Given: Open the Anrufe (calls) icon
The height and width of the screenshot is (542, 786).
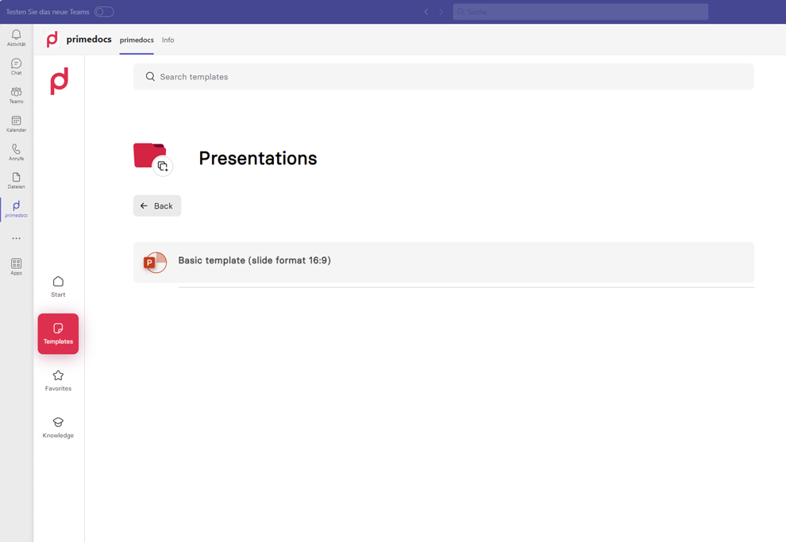Looking at the screenshot, I should [x=16, y=152].
